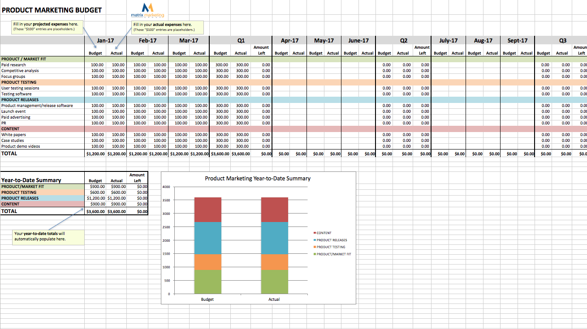Select summary Budget $1,200.00 for PRODUCT RELEASES
This screenshot has height=329, width=587.
[95, 198]
